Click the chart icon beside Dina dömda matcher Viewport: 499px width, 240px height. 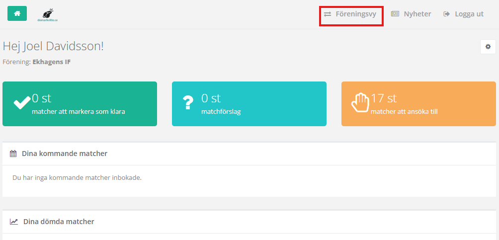coord(14,222)
